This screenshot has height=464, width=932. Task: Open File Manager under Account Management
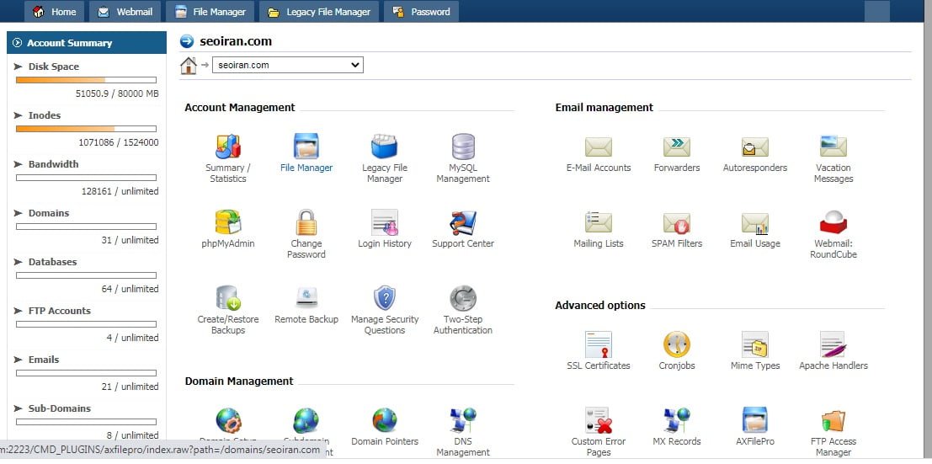(306, 147)
